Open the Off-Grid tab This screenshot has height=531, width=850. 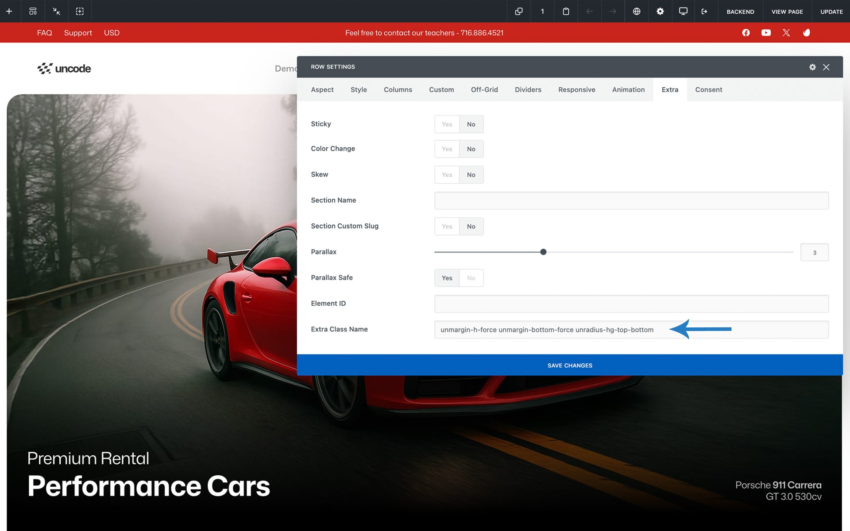[x=484, y=90]
